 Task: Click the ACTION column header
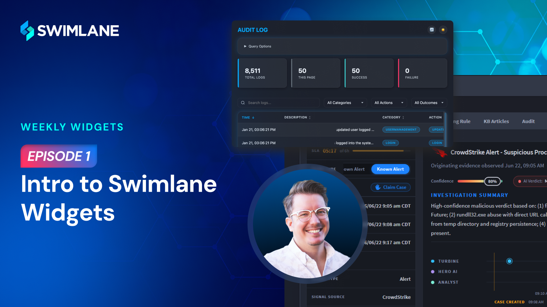coord(435,117)
